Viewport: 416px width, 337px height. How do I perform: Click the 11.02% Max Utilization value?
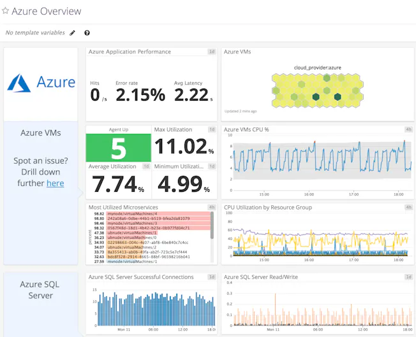point(184,147)
